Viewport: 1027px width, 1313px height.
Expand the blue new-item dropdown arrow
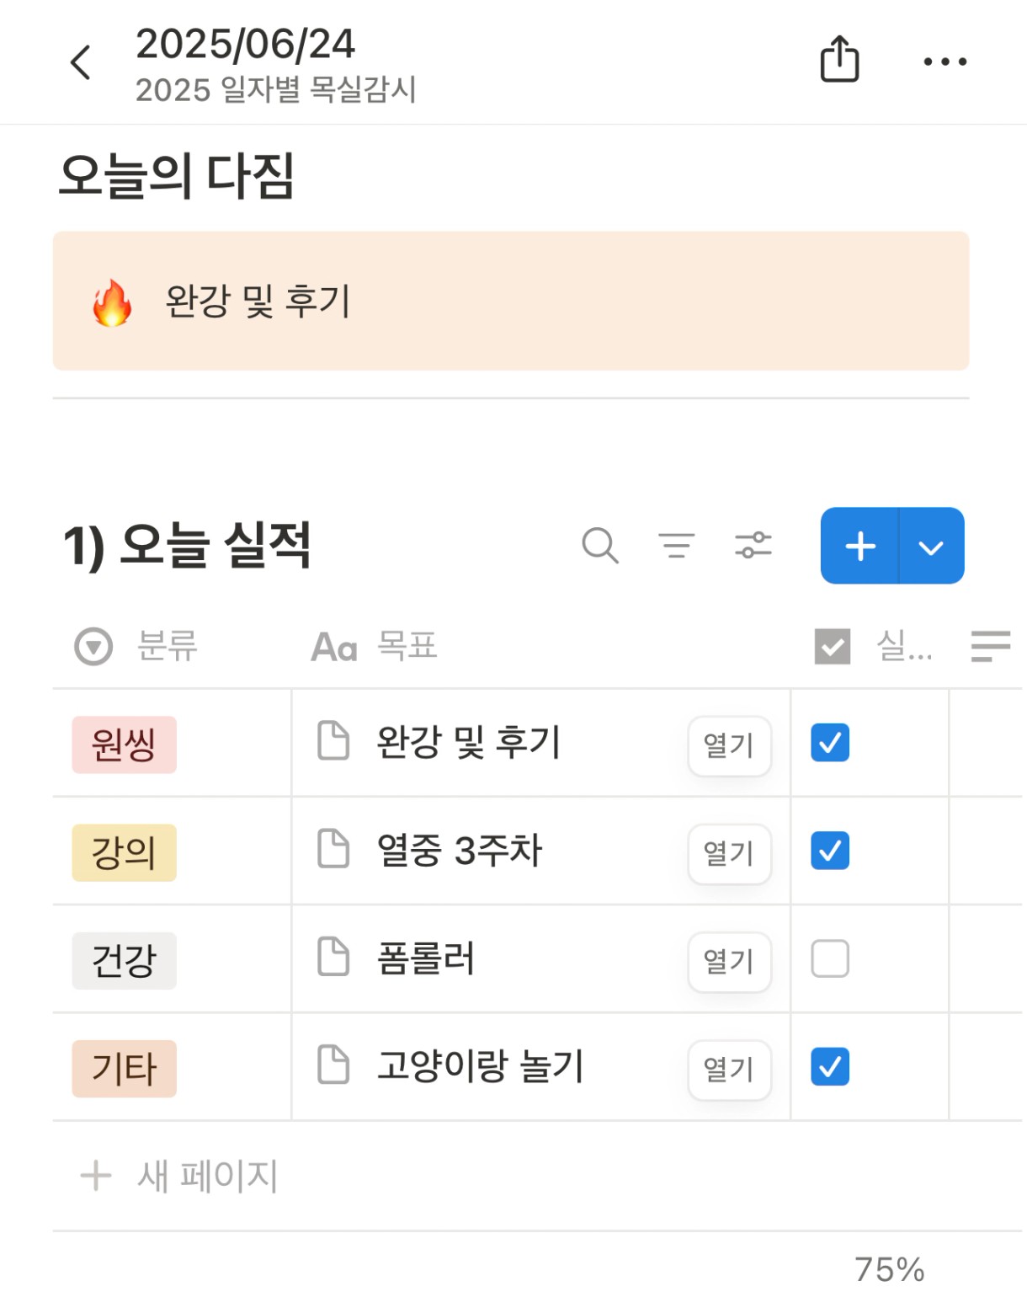[x=931, y=547]
